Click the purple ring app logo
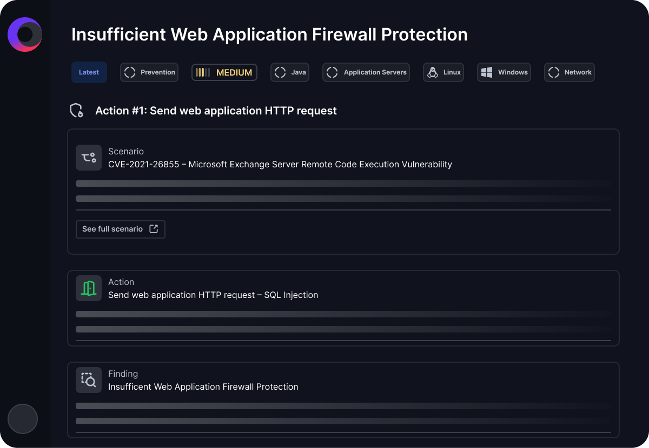 (x=25, y=35)
